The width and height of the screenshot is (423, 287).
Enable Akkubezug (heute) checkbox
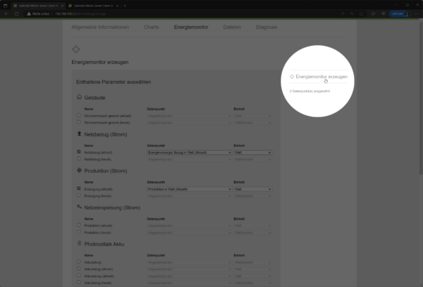click(x=79, y=282)
